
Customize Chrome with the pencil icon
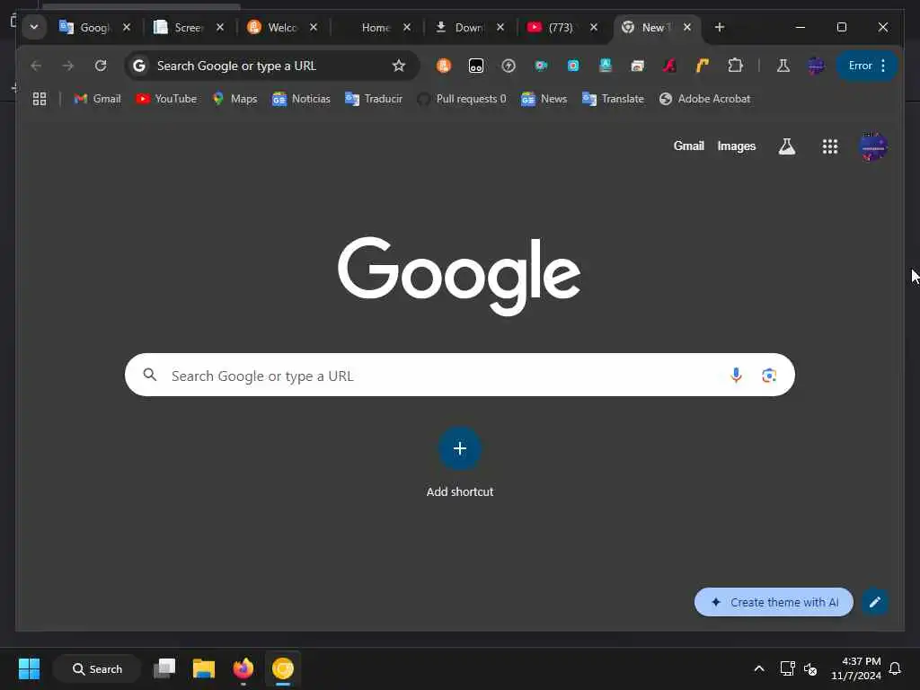(875, 602)
